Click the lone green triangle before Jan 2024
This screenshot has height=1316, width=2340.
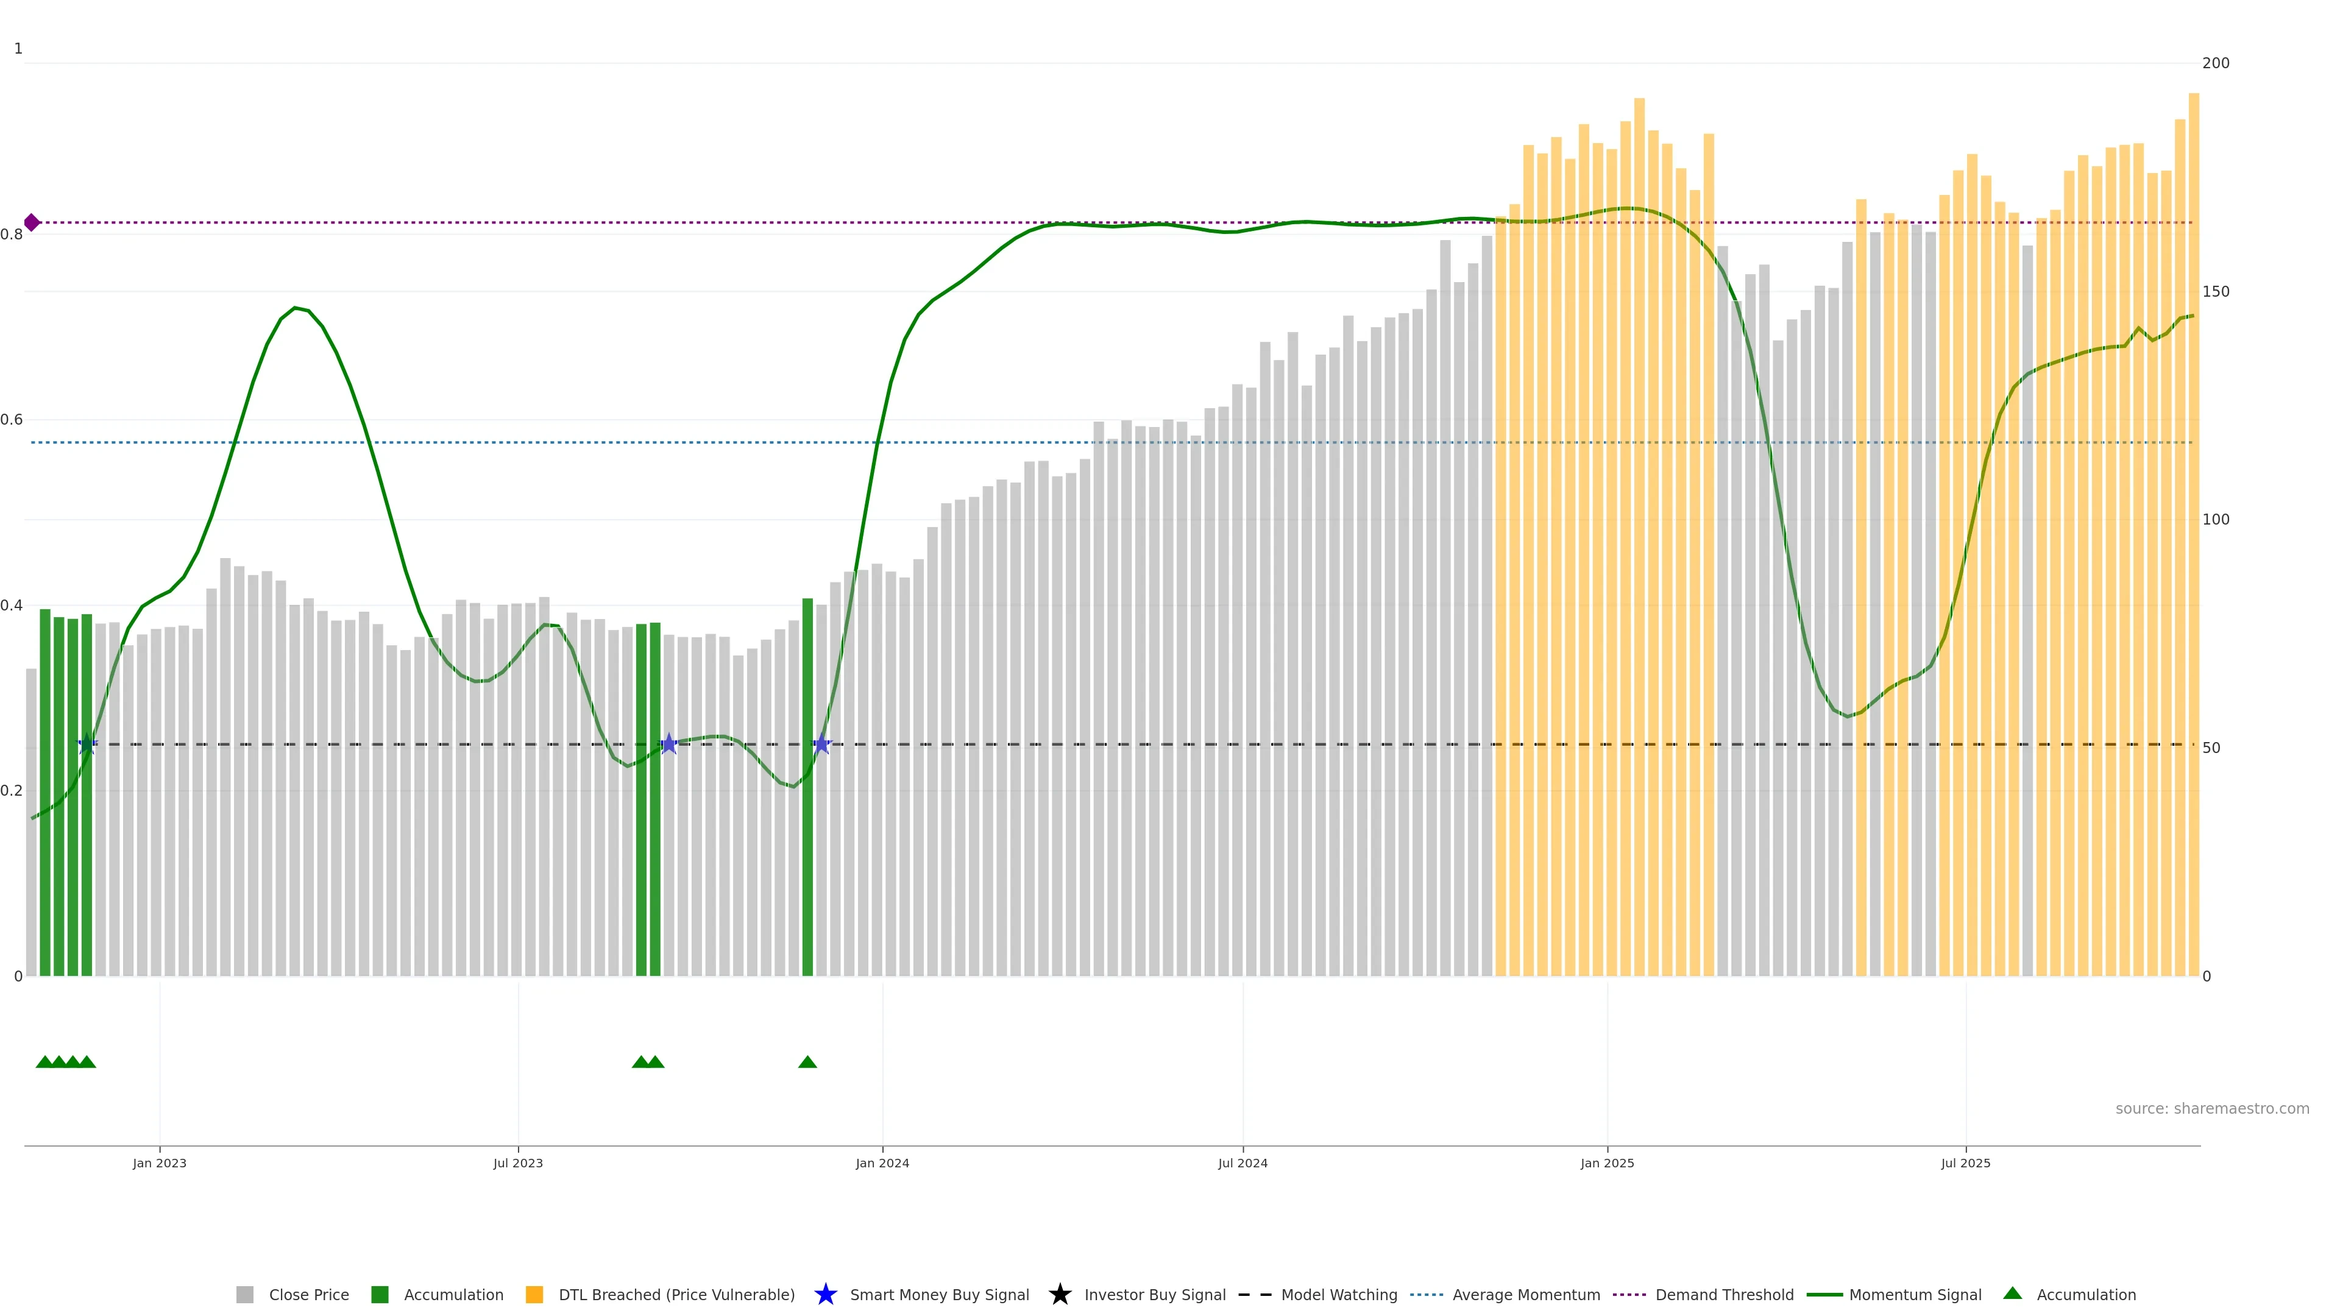click(x=807, y=1062)
